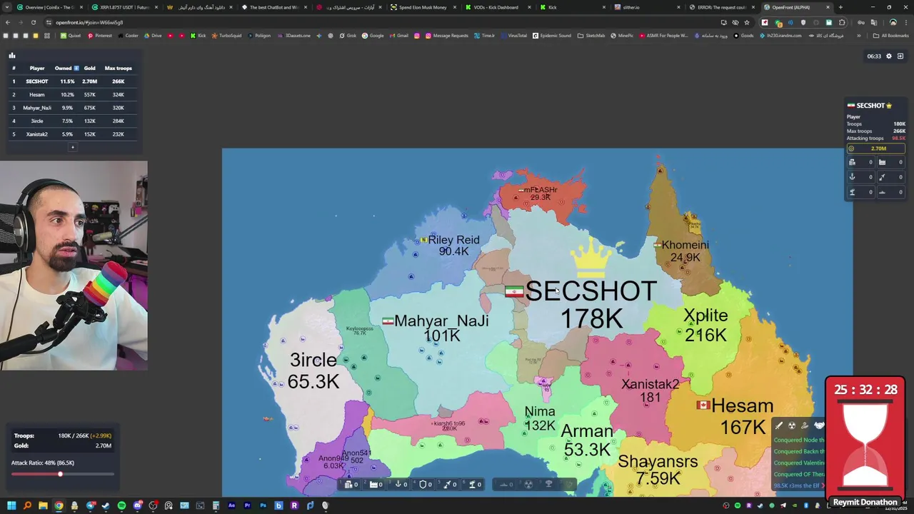Click the port anchor cell in the player panel
Viewport: 914px width, 514px height.
860,177
